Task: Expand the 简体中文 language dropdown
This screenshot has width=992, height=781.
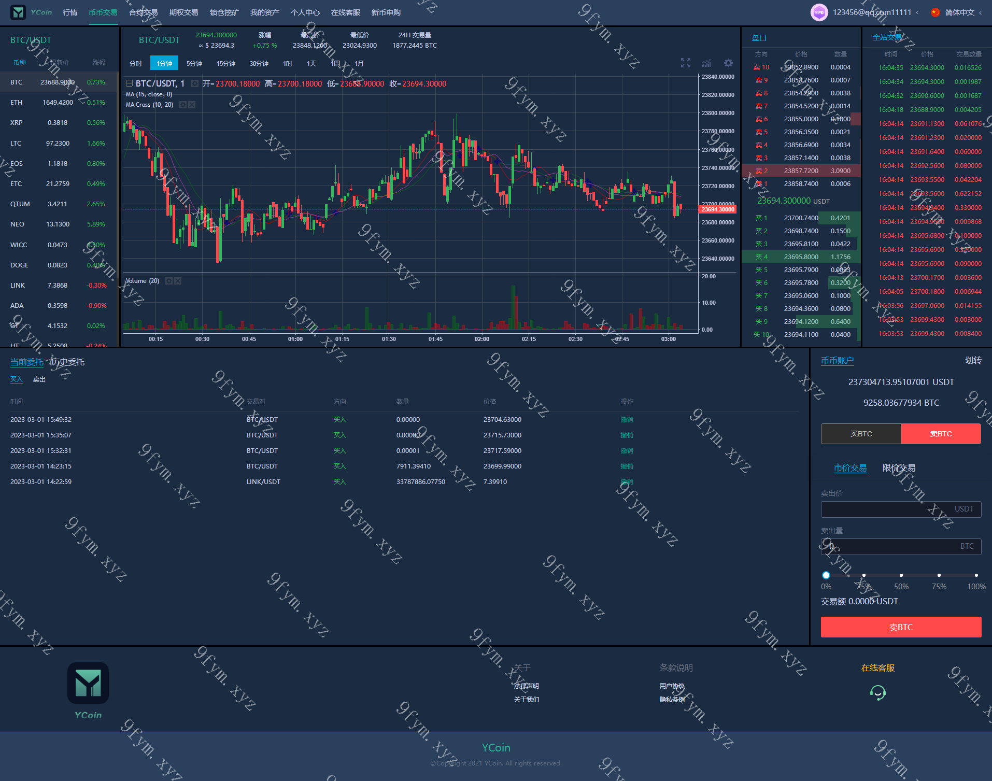Action: (980, 12)
